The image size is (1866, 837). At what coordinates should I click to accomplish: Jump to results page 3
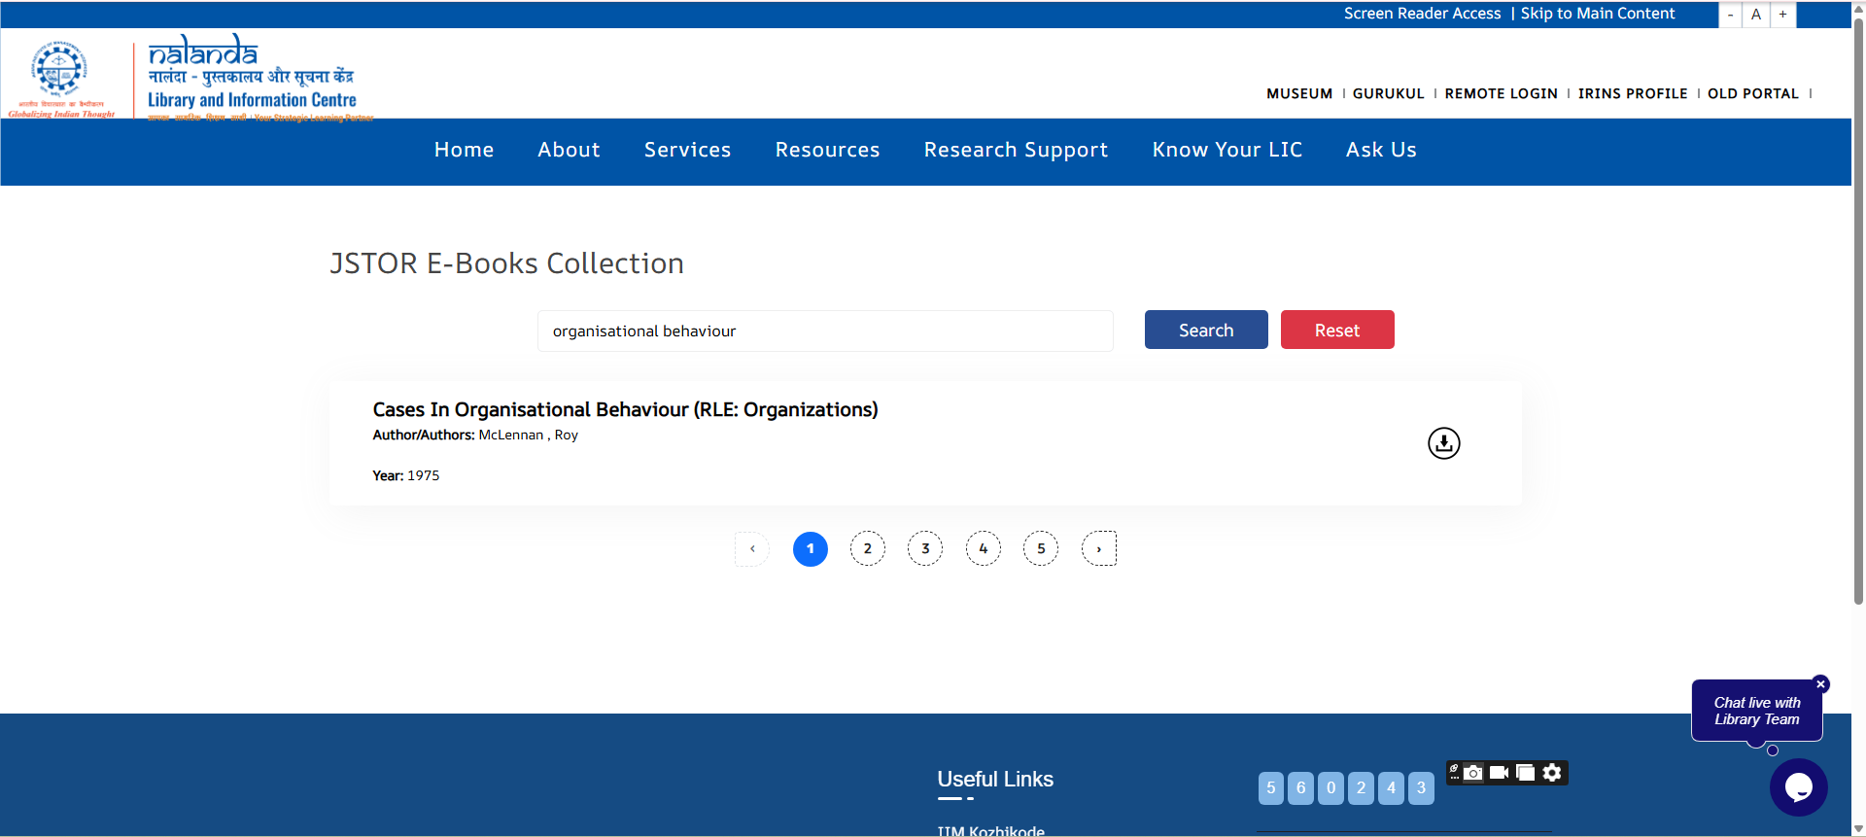(x=925, y=549)
